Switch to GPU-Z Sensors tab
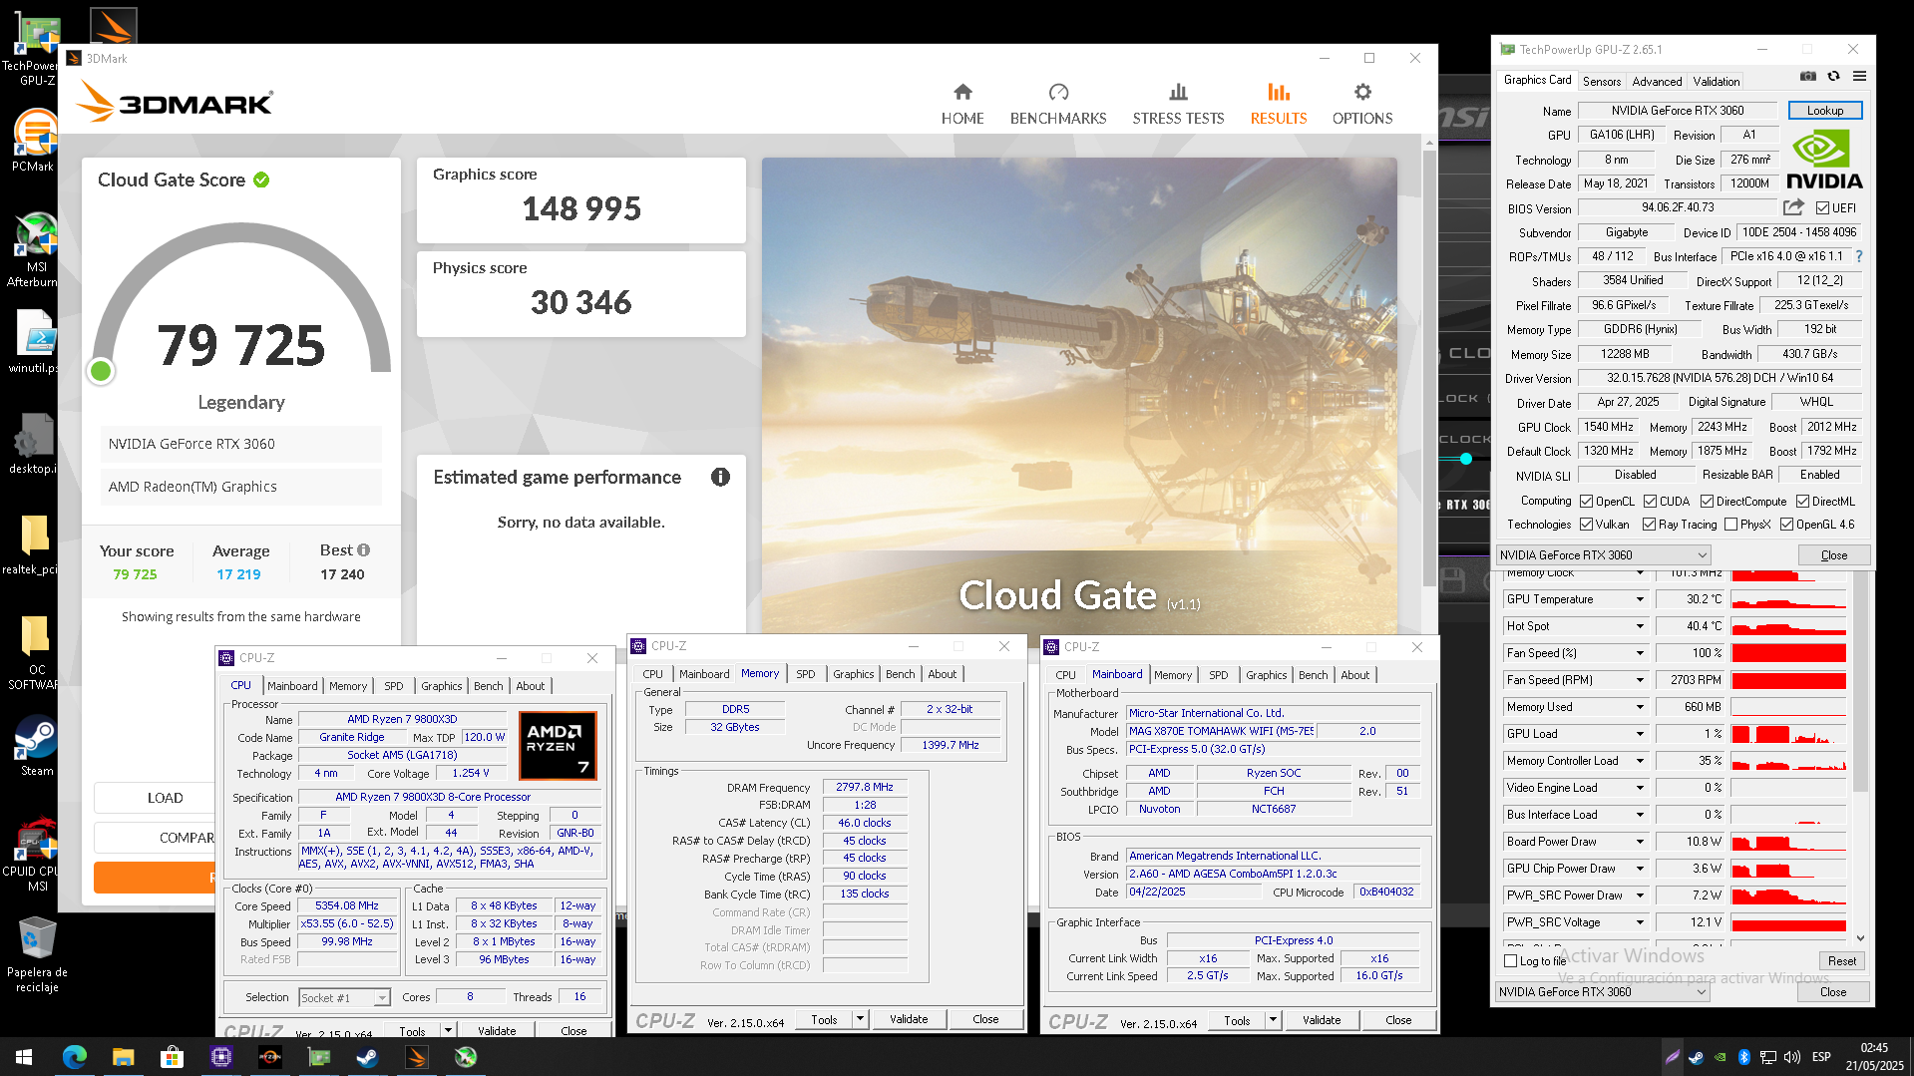The image size is (1914, 1076). tap(1602, 82)
